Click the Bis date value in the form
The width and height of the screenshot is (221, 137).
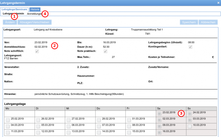click(x=109, y=42)
